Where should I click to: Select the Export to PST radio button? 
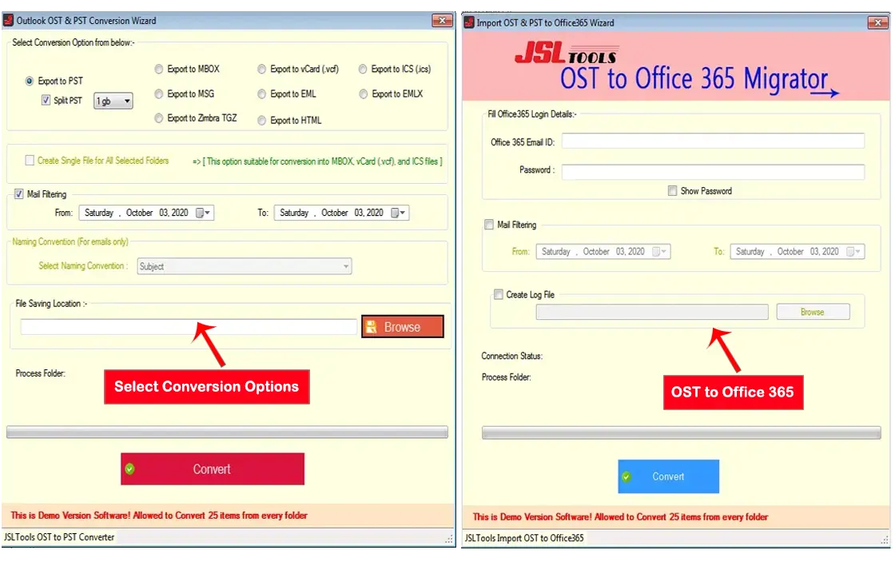tap(30, 81)
